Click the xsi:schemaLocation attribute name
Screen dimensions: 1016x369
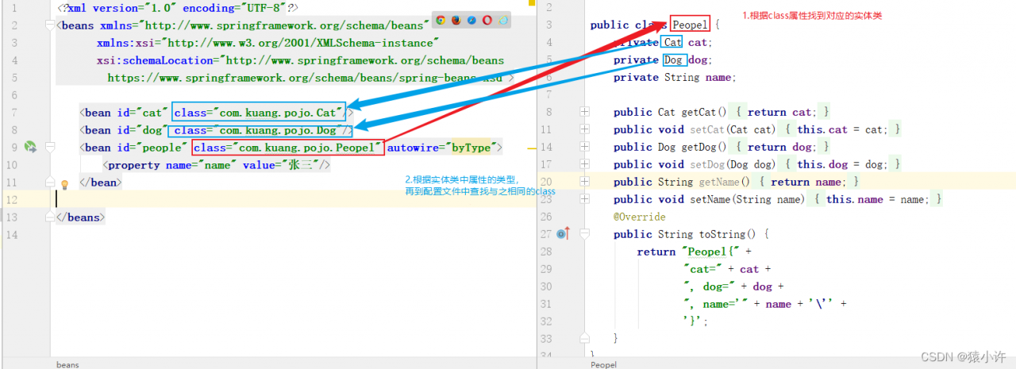pyautogui.click(x=156, y=60)
